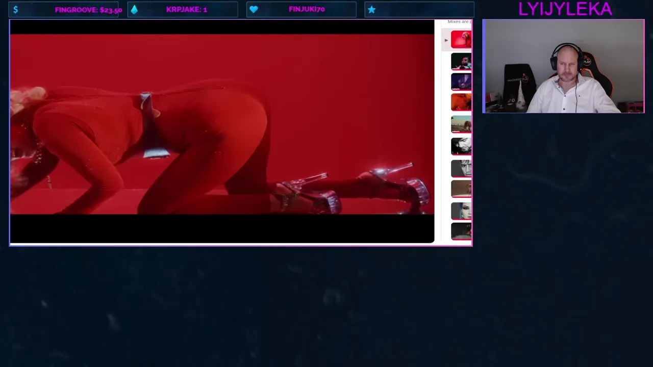The width and height of the screenshot is (653, 367).
Task: Open the orange-toned playlist thumbnail
Action: (461, 102)
